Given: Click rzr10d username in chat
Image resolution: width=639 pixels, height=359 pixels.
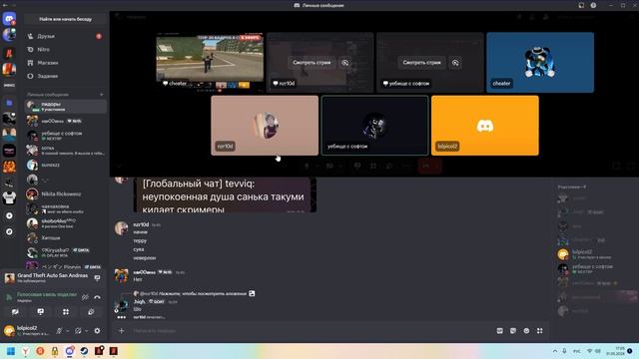Looking at the screenshot, I should [141, 224].
